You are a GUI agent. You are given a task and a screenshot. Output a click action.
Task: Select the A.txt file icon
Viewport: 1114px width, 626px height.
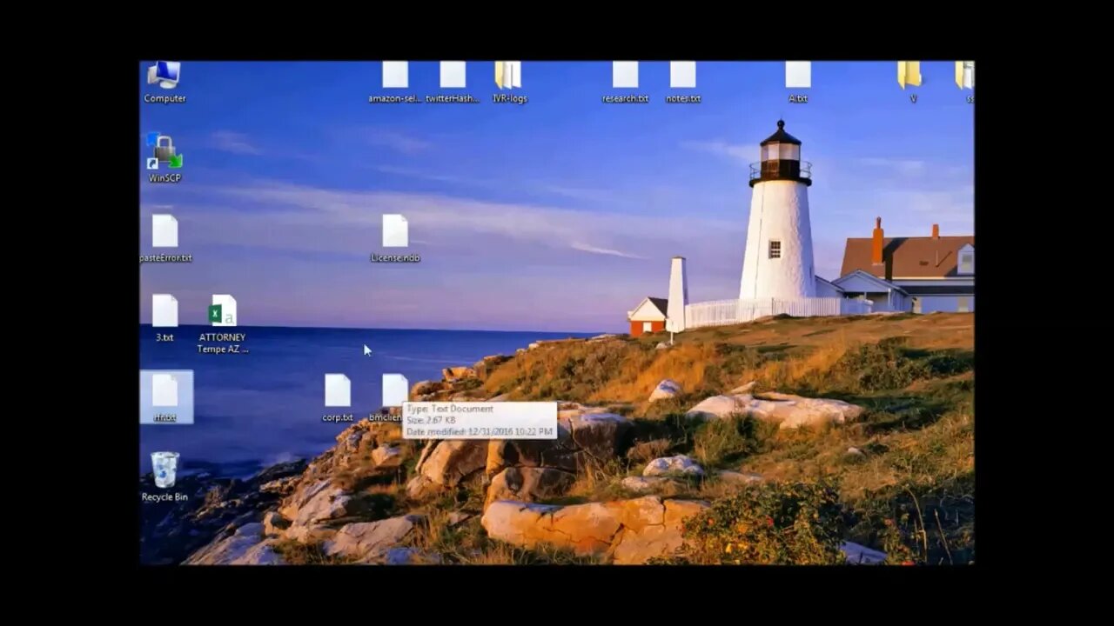coord(798,82)
